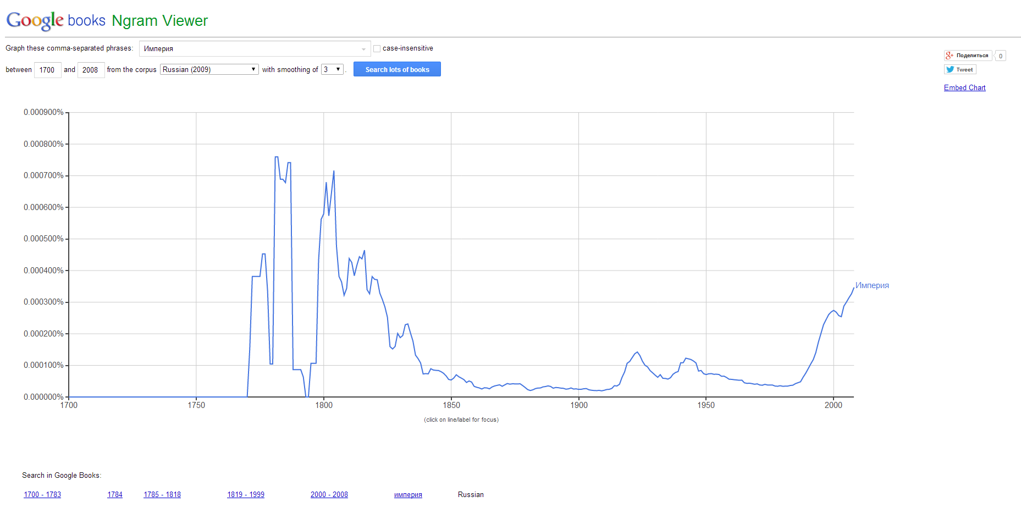Image resolution: width=1021 pixels, height=524 pixels.
Task: Click the Tweet button
Action: 960,69
